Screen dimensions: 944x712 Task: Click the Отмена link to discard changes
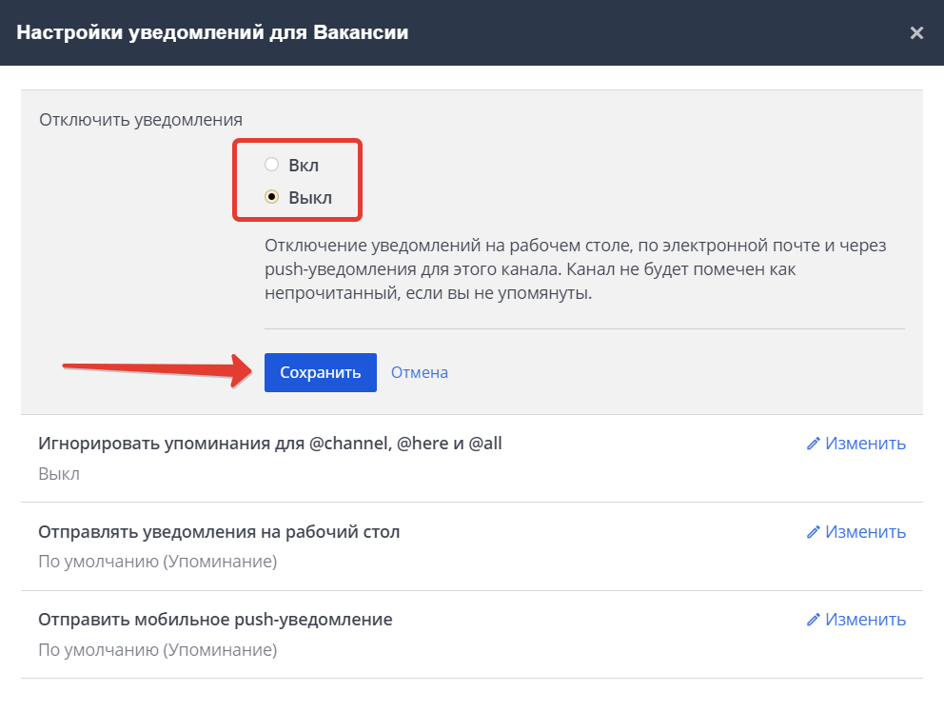[419, 372]
